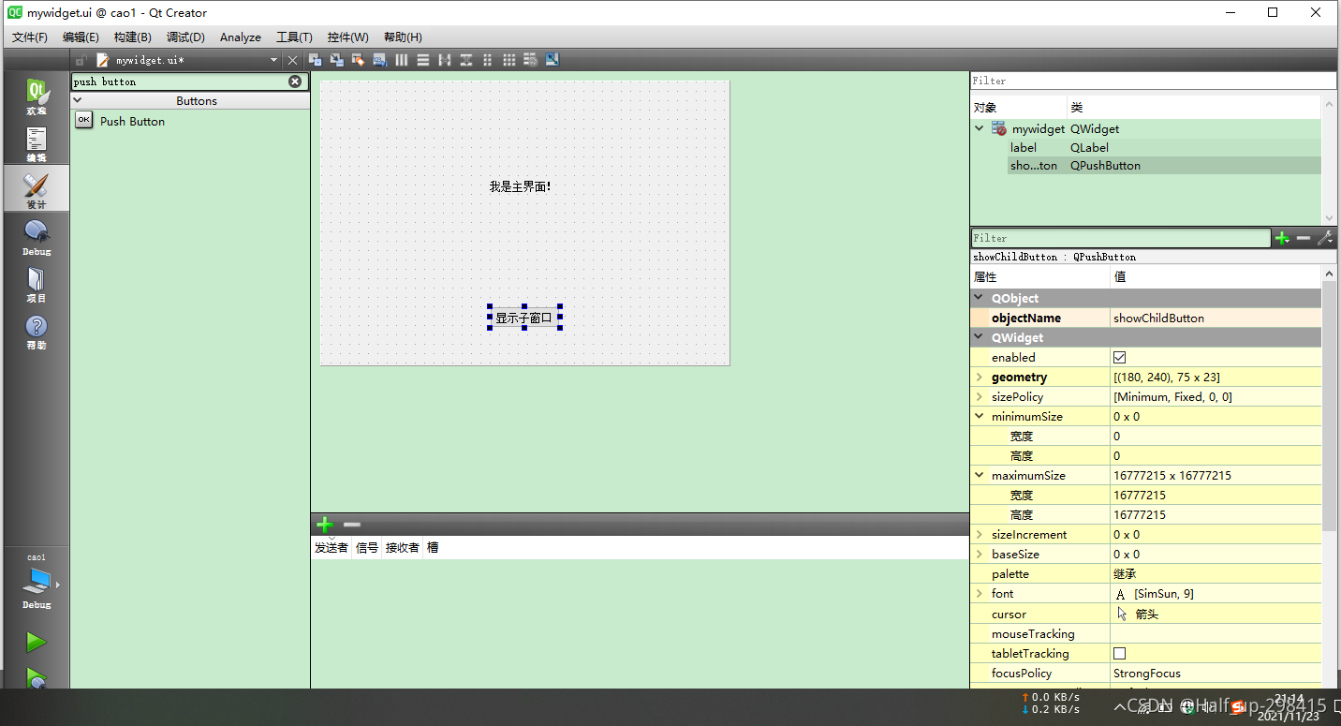Click the property editor Filter field
The width and height of the screenshot is (1341, 726).
1121,239
